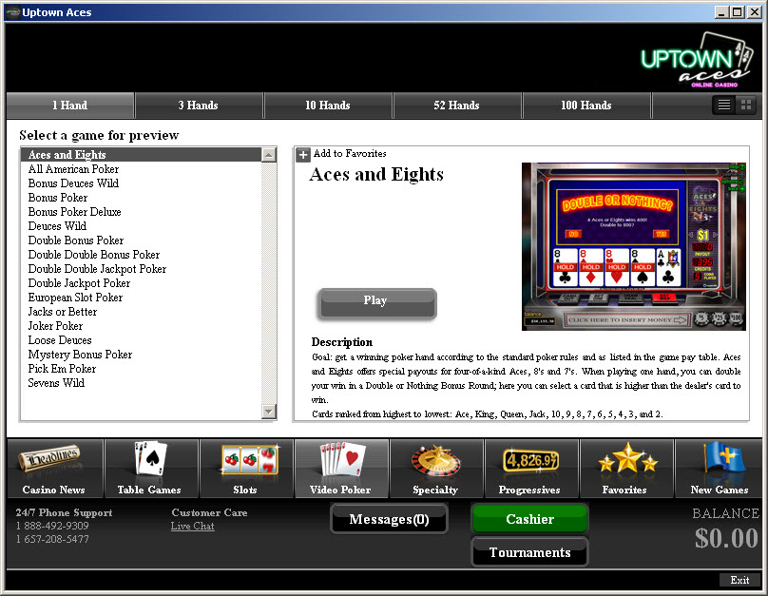Switch to the 3 Hands tab
The image size is (768, 596).
pyautogui.click(x=199, y=106)
